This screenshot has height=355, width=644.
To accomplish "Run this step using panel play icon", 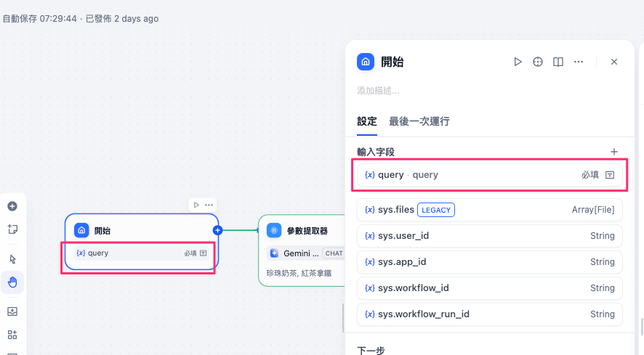I will (518, 62).
